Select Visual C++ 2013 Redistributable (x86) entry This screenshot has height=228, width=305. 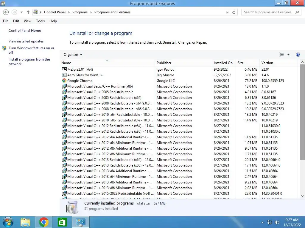pyautogui.click(x=111, y=165)
